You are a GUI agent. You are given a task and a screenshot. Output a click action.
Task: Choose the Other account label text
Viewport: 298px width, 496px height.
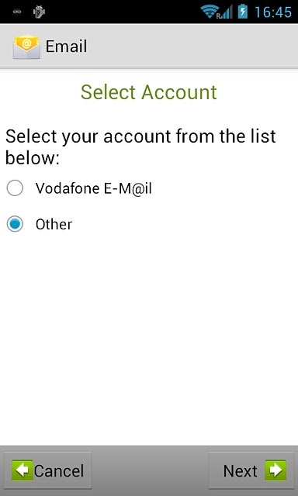pyautogui.click(x=54, y=224)
